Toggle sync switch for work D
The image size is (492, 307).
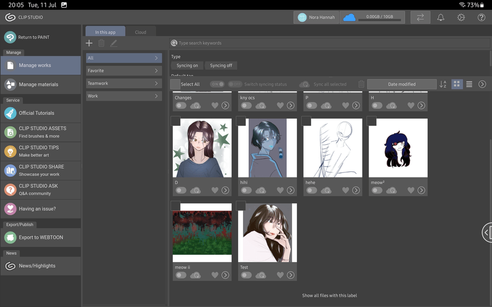point(181,190)
